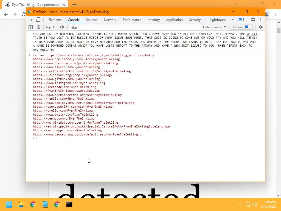
Task: Open the Elements tab
Action: (x=55, y=20)
